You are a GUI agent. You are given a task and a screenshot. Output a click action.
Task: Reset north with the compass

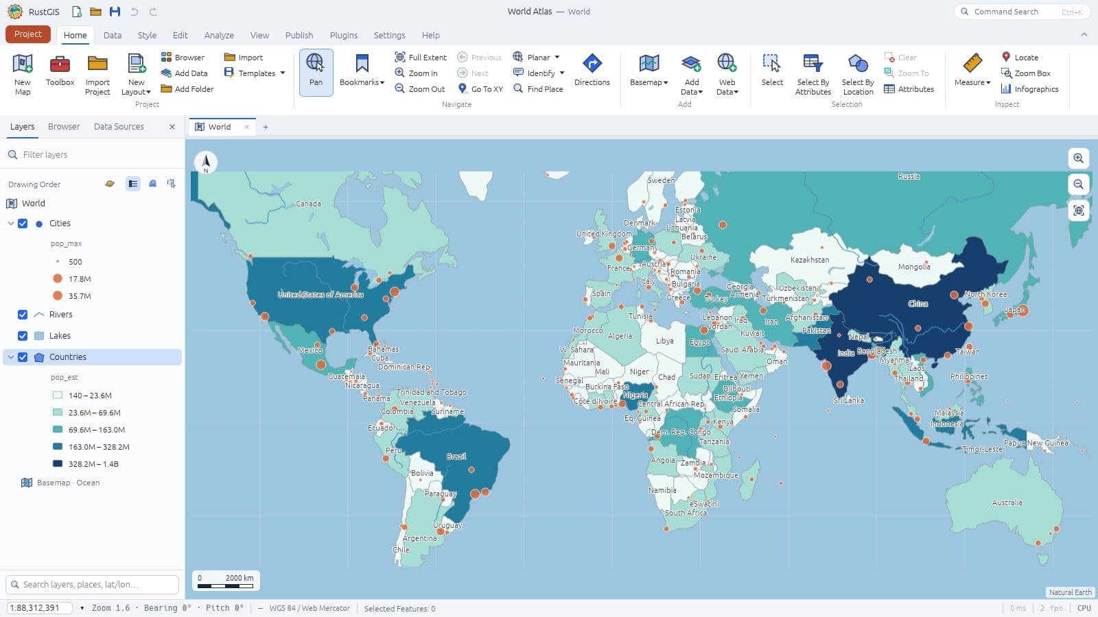pos(206,162)
